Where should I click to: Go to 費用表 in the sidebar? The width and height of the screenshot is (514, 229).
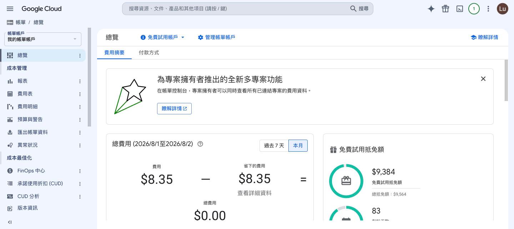(25, 94)
